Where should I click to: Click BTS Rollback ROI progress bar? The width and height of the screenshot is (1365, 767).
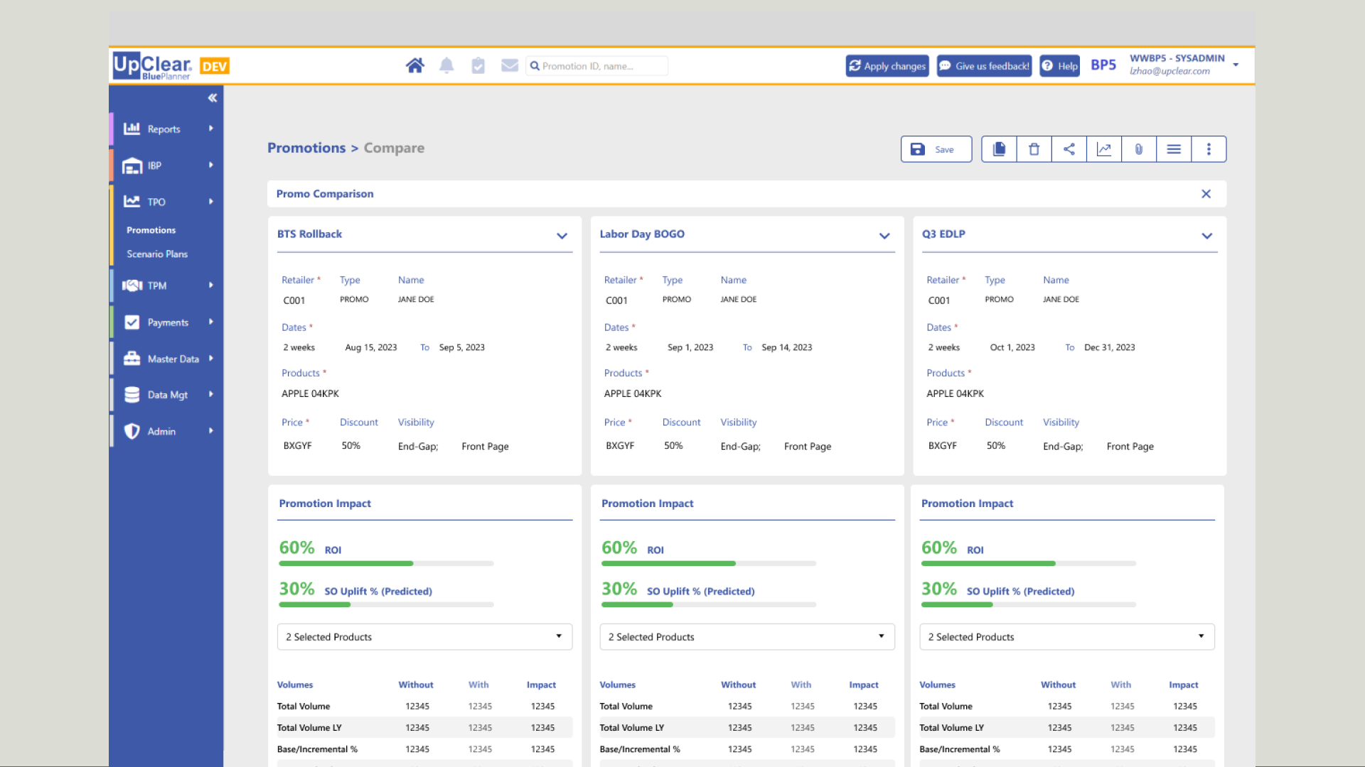point(386,564)
